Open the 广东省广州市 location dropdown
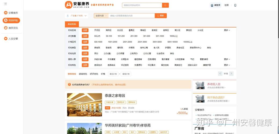This screenshot has width=279, height=134. coord(76,16)
